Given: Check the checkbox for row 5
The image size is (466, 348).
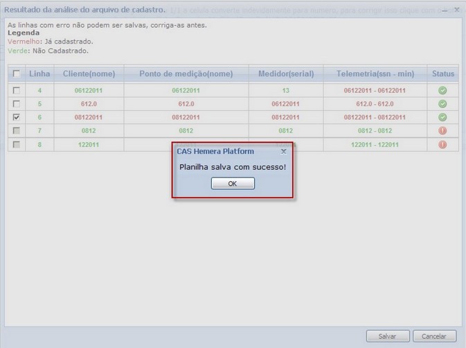Looking at the screenshot, I should (17, 104).
